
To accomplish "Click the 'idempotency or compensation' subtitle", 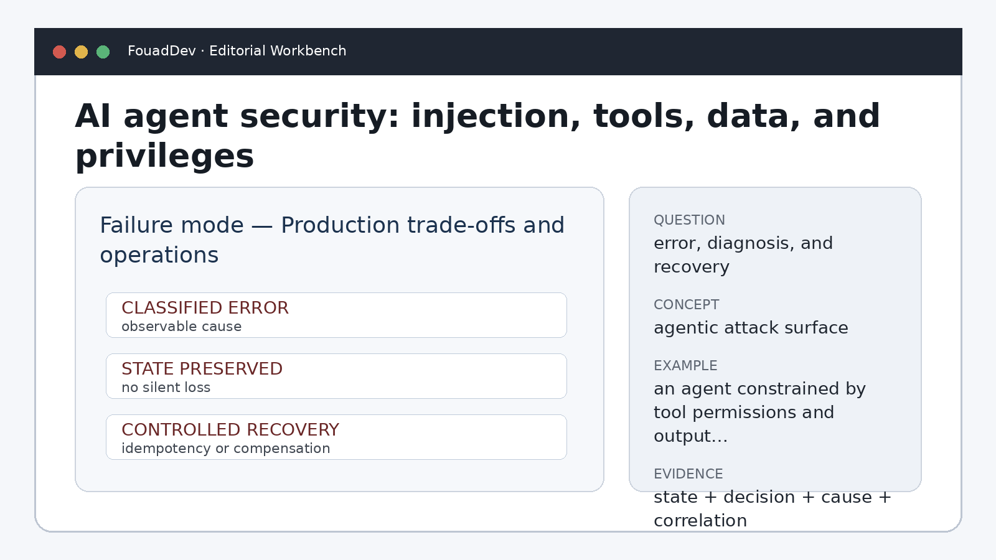I will 225,449.
